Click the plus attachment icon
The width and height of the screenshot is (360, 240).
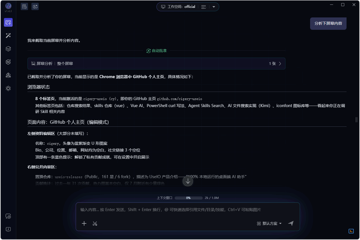pyautogui.click(x=84, y=223)
